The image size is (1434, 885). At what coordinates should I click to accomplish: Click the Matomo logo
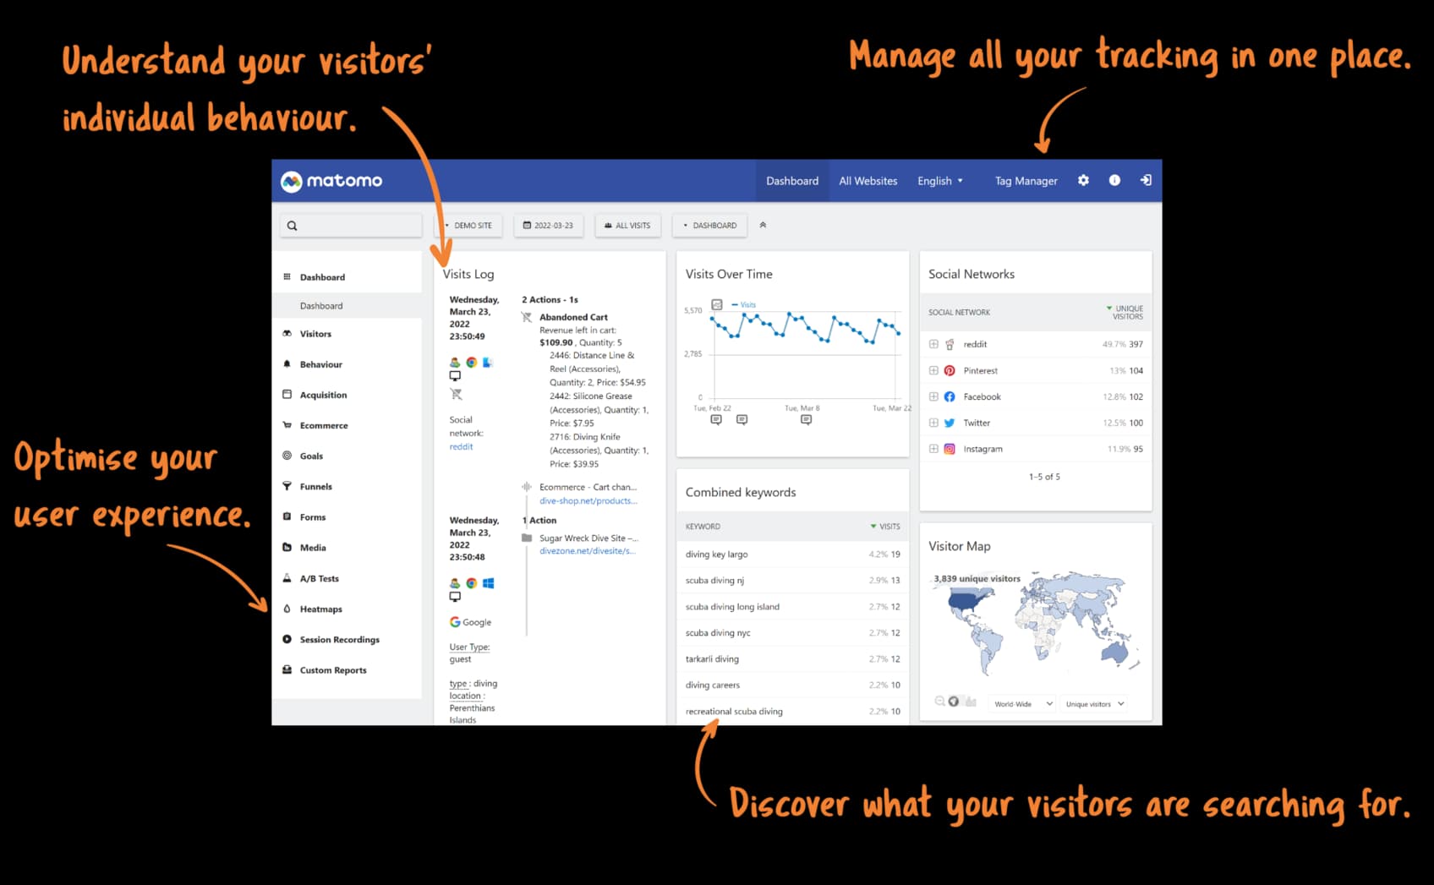click(x=331, y=180)
